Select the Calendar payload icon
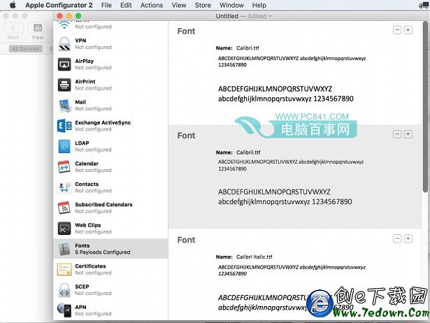This screenshot has width=430, height=323. pyautogui.click(x=64, y=167)
